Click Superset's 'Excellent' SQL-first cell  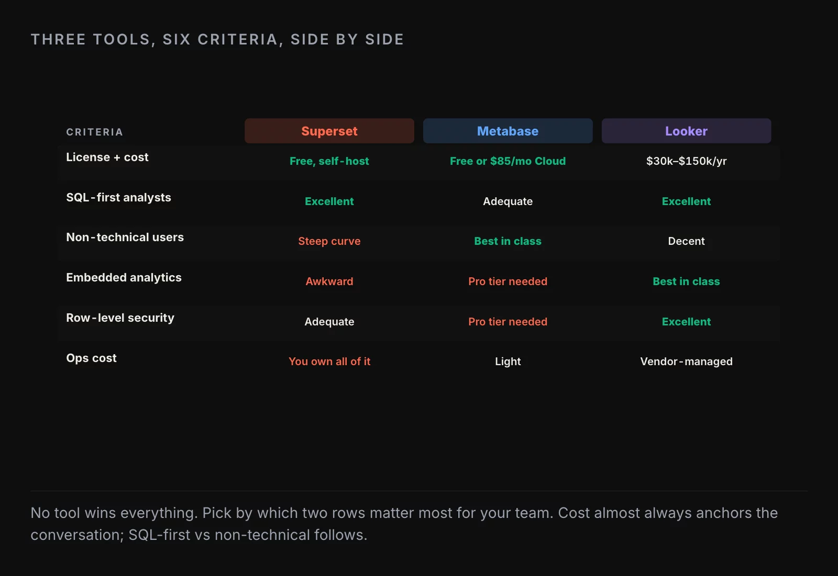coord(329,201)
